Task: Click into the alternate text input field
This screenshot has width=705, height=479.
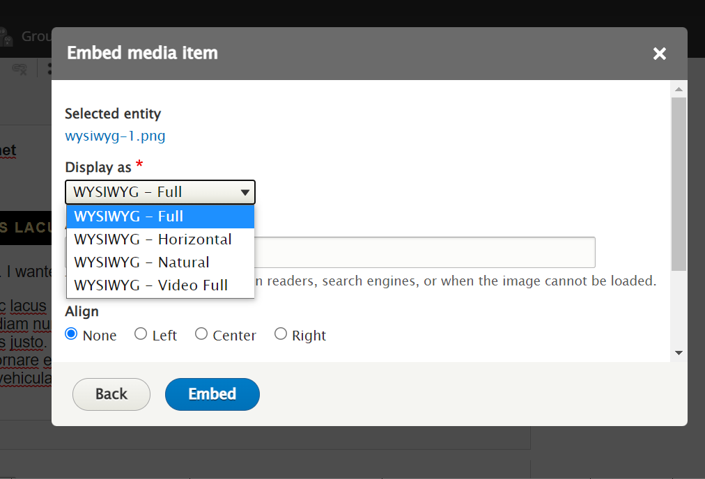Action: click(425, 252)
